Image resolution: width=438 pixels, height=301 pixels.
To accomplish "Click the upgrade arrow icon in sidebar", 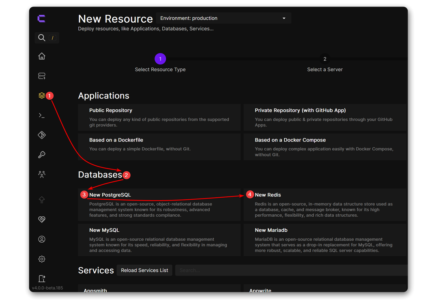I will coord(42,200).
